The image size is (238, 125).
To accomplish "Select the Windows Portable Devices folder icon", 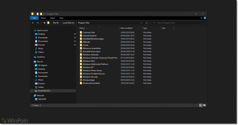I will tap(81, 74).
